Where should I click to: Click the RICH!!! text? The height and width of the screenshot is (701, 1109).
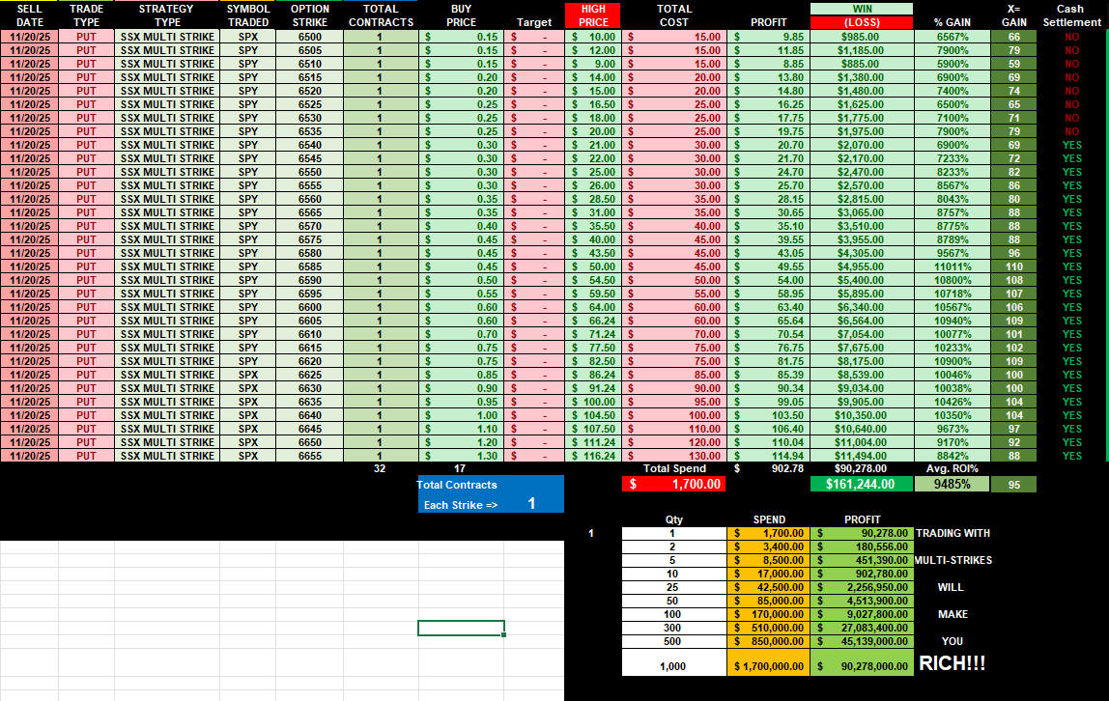pyautogui.click(x=953, y=664)
